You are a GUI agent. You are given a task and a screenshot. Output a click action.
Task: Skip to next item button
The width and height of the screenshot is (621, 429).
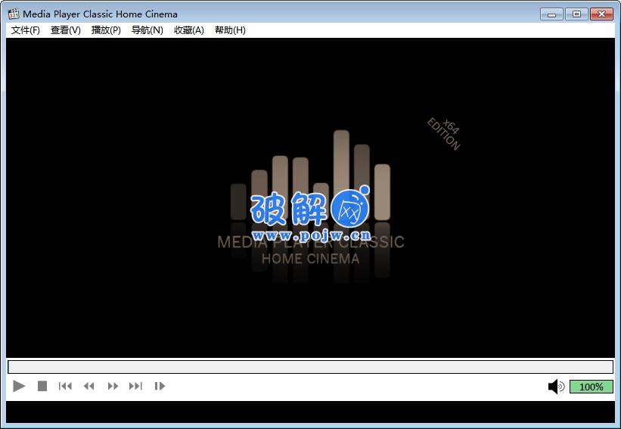[135, 386]
